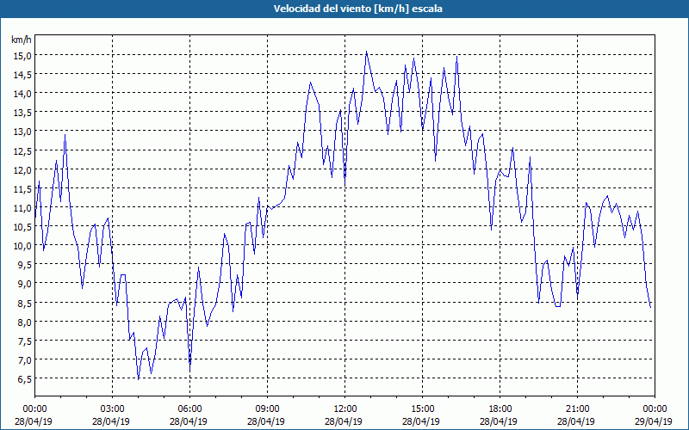Click the 8,0 axis value
The image size is (689, 430).
(x=25, y=322)
